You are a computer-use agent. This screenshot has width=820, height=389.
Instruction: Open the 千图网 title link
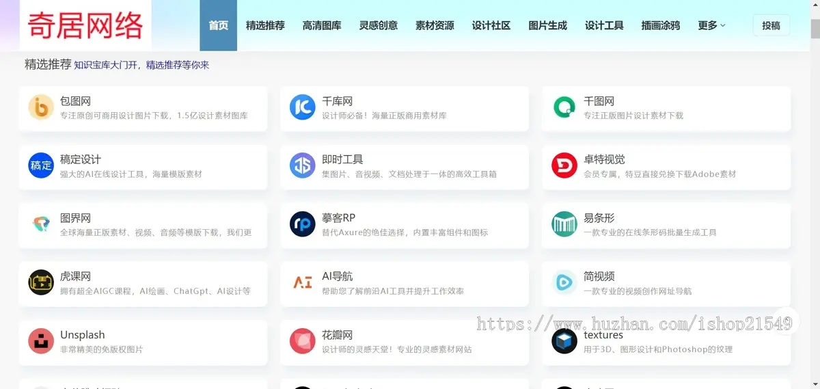coord(599,101)
